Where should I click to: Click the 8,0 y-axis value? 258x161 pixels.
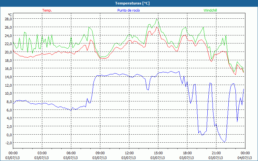pyautogui.click(x=9, y=102)
